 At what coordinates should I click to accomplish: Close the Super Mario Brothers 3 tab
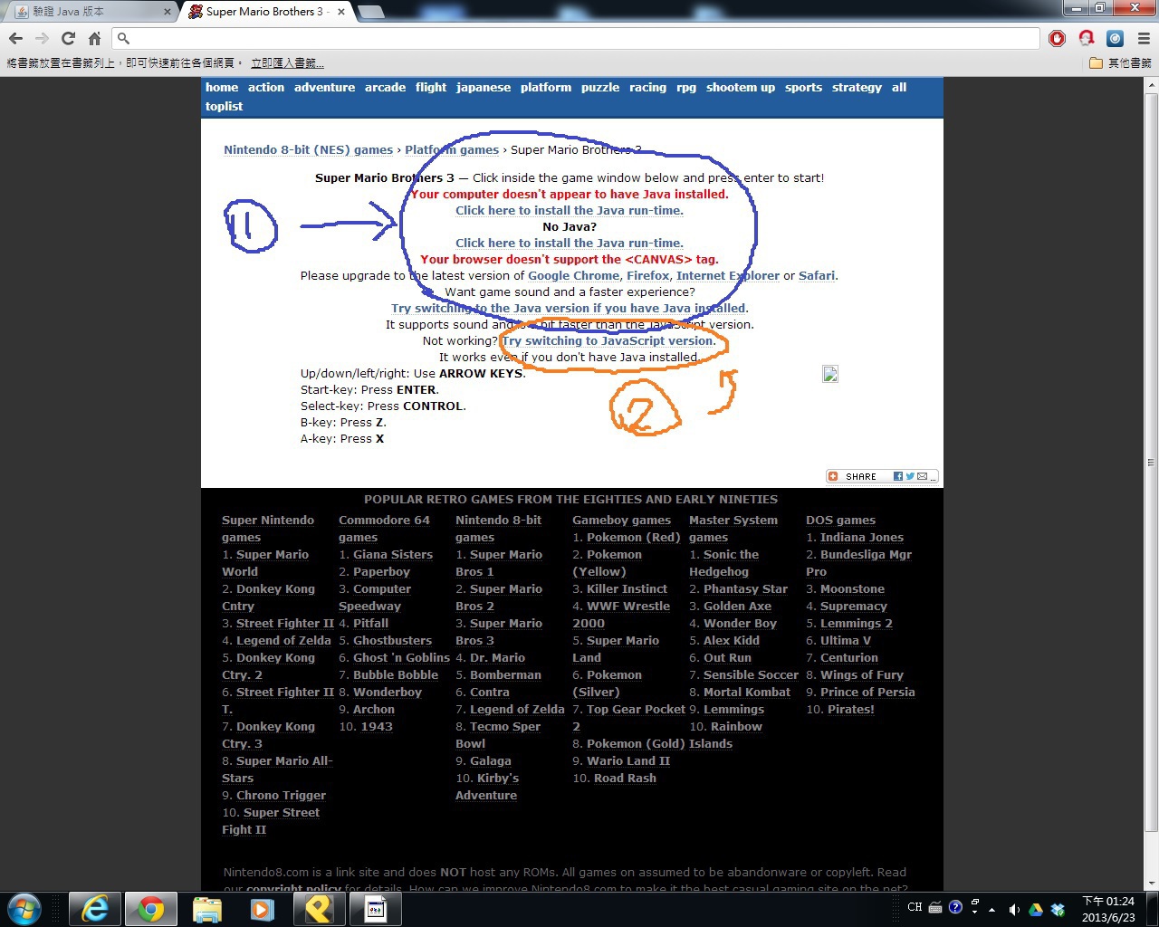tap(341, 12)
